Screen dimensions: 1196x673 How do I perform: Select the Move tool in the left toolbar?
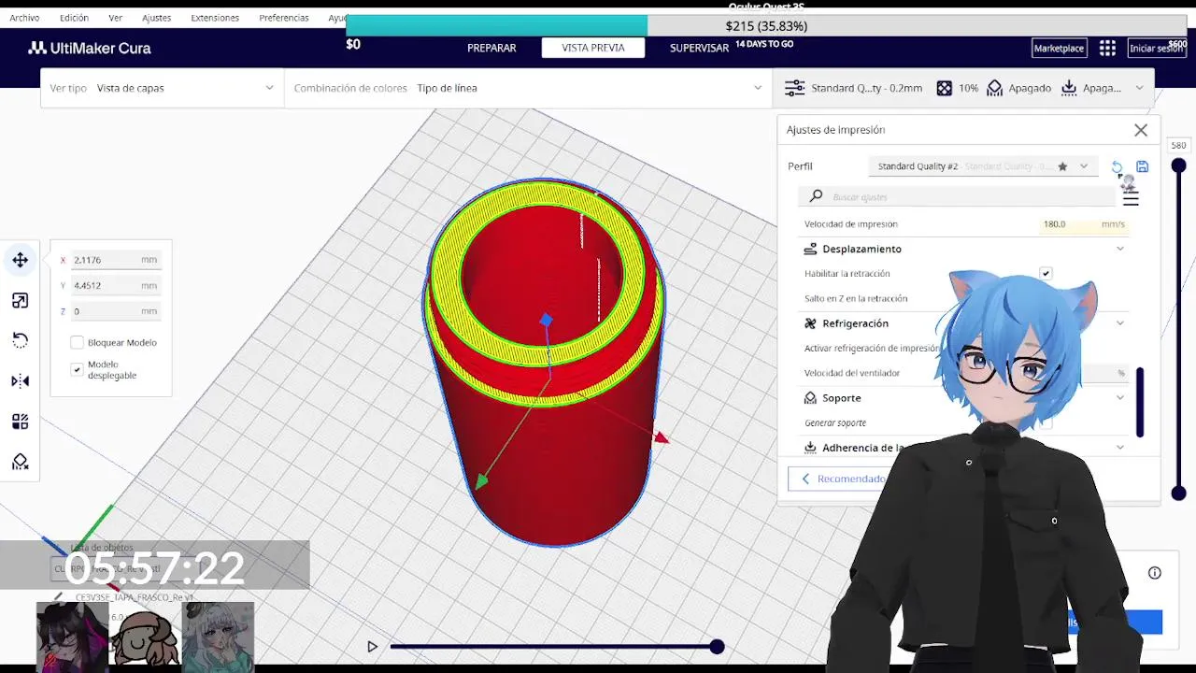tap(20, 260)
